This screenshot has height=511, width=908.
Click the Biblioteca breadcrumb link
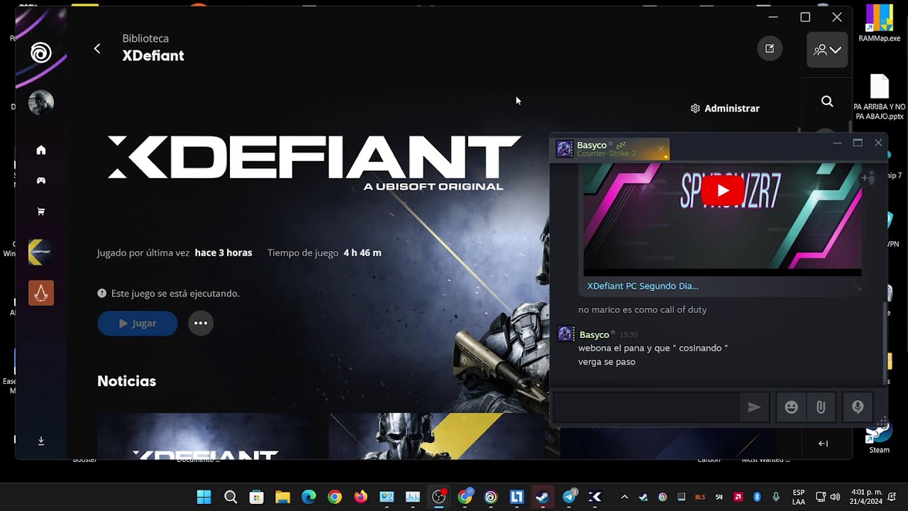pos(145,38)
